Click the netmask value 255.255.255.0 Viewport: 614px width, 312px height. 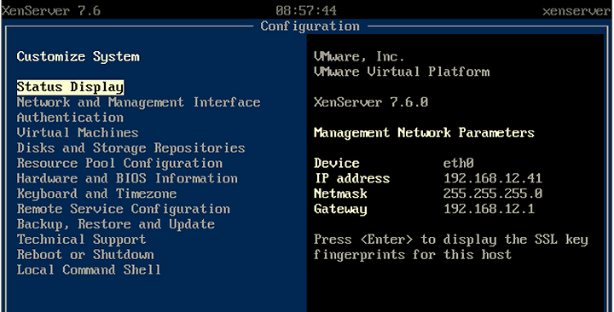point(493,194)
